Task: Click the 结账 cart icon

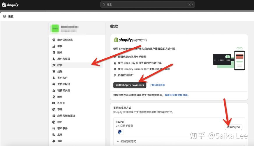Action: 54,72
